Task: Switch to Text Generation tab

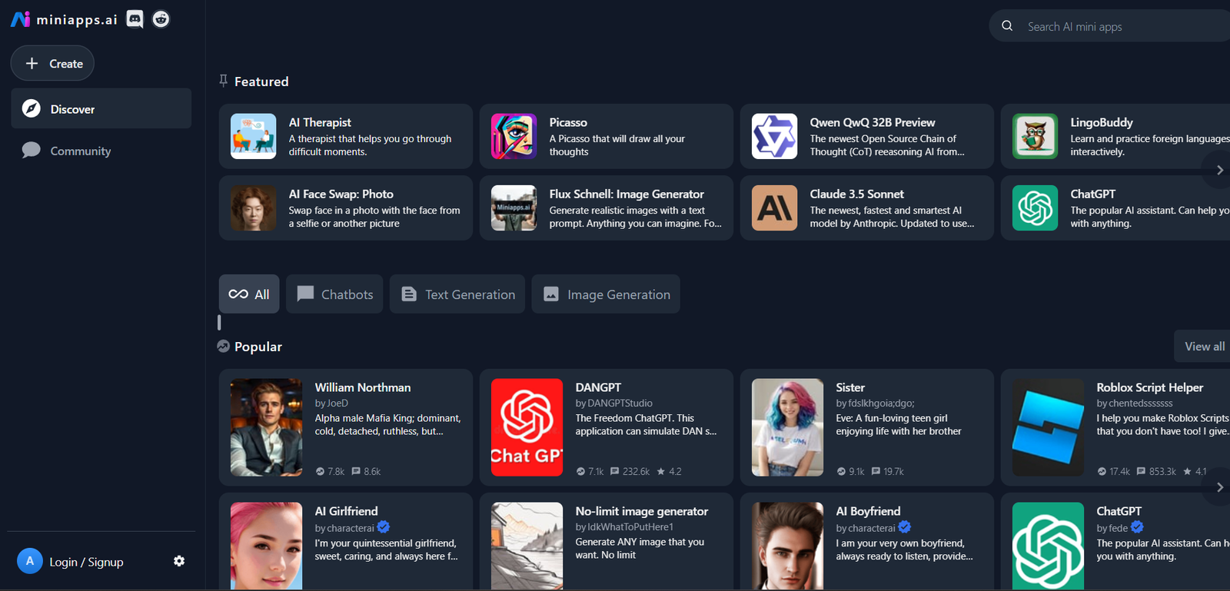Action: [457, 294]
